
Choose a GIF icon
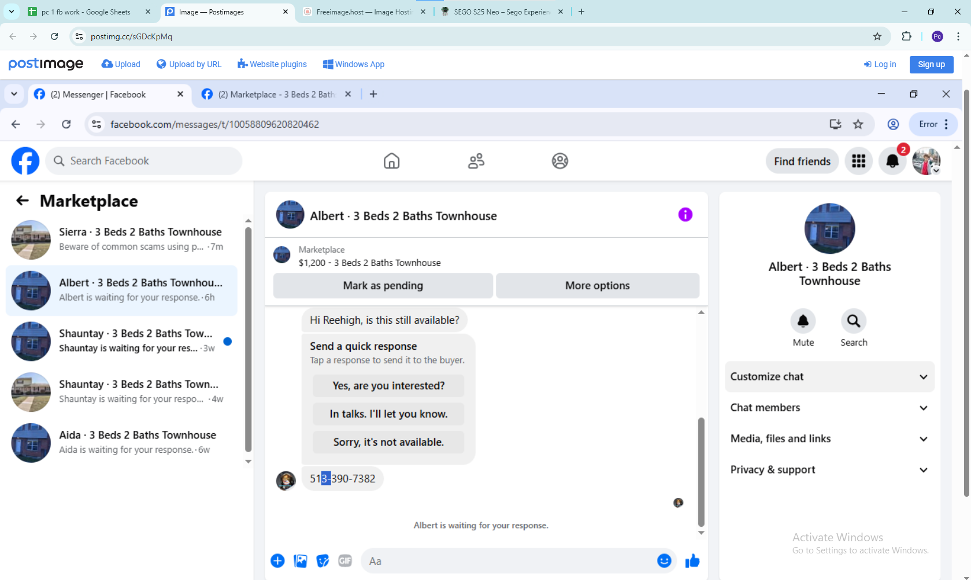pos(345,561)
